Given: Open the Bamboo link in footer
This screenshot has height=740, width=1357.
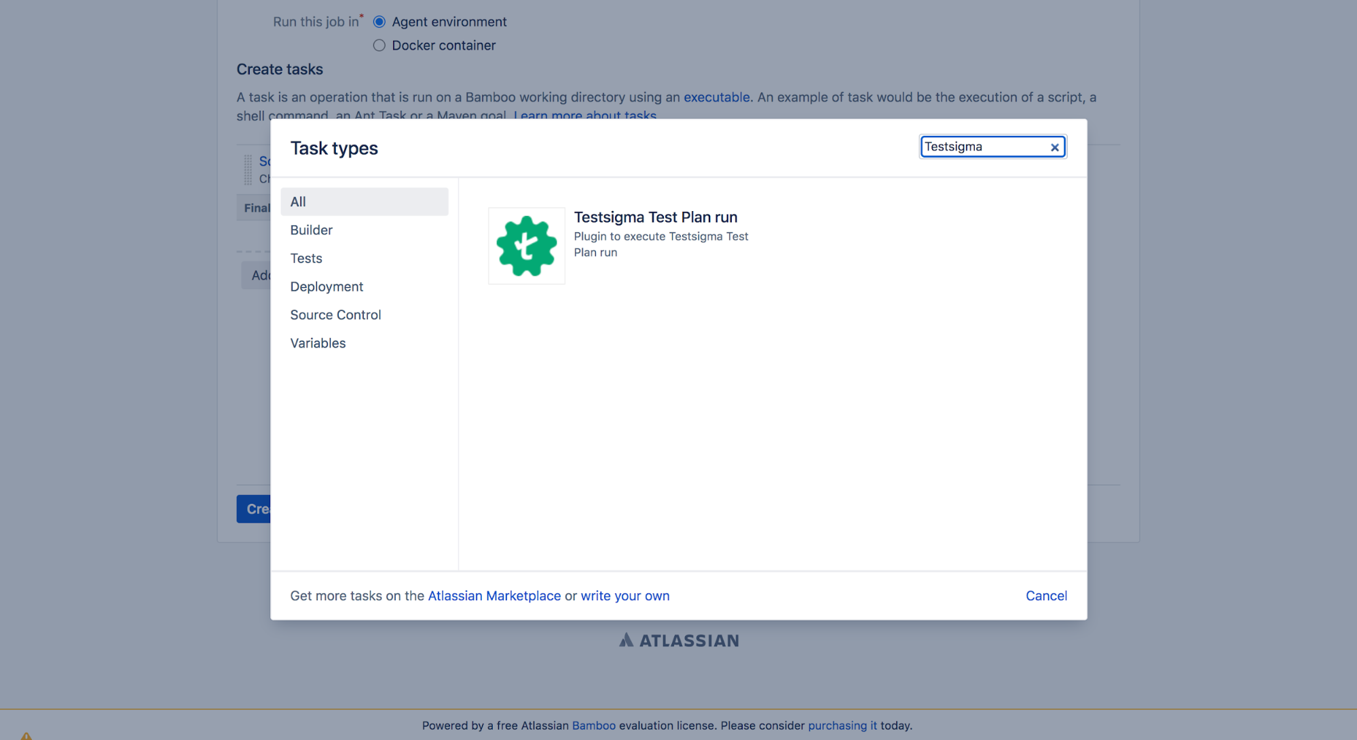Looking at the screenshot, I should click(x=593, y=725).
